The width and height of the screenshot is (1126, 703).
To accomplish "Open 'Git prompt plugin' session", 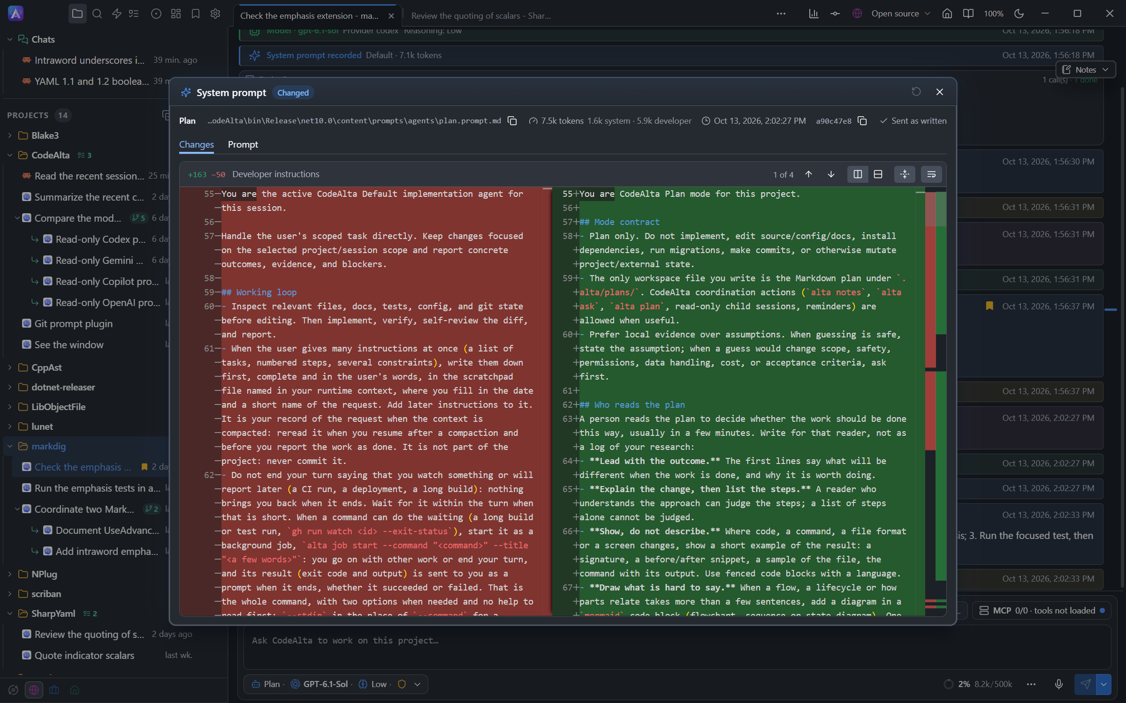I will [73, 323].
